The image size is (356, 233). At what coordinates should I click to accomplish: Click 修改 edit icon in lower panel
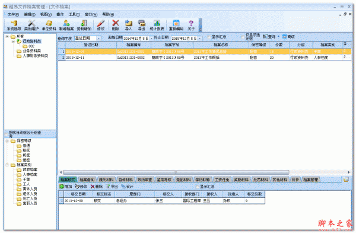tap(81, 187)
